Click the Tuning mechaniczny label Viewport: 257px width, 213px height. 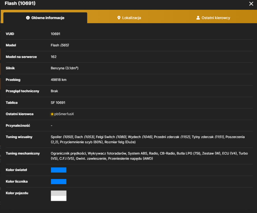(23, 153)
